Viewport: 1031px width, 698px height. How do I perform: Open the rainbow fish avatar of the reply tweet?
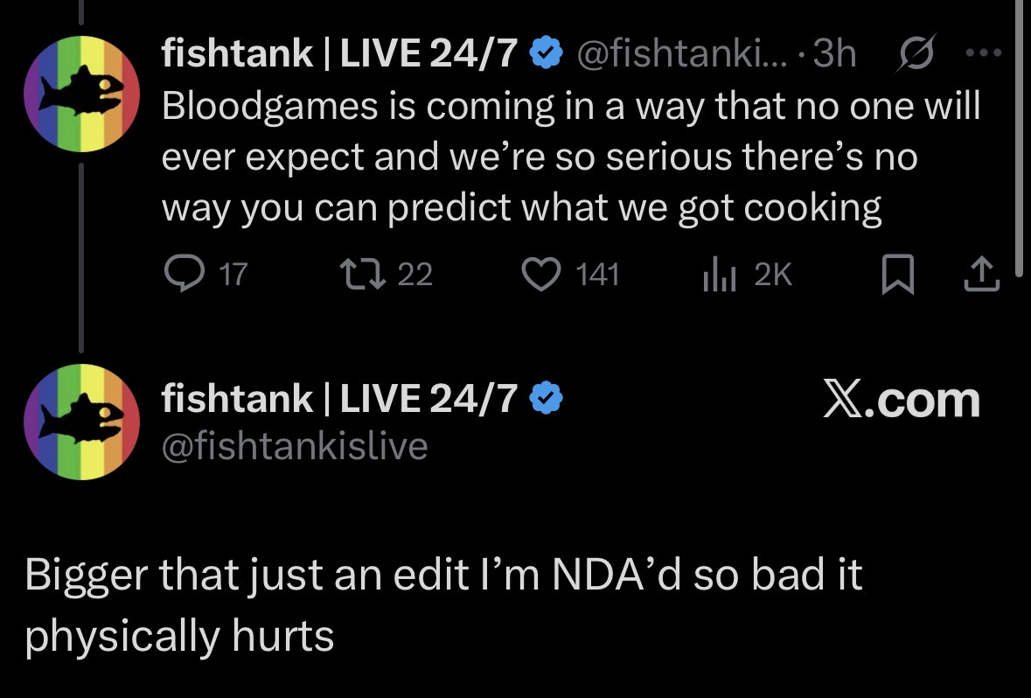(81, 422)
